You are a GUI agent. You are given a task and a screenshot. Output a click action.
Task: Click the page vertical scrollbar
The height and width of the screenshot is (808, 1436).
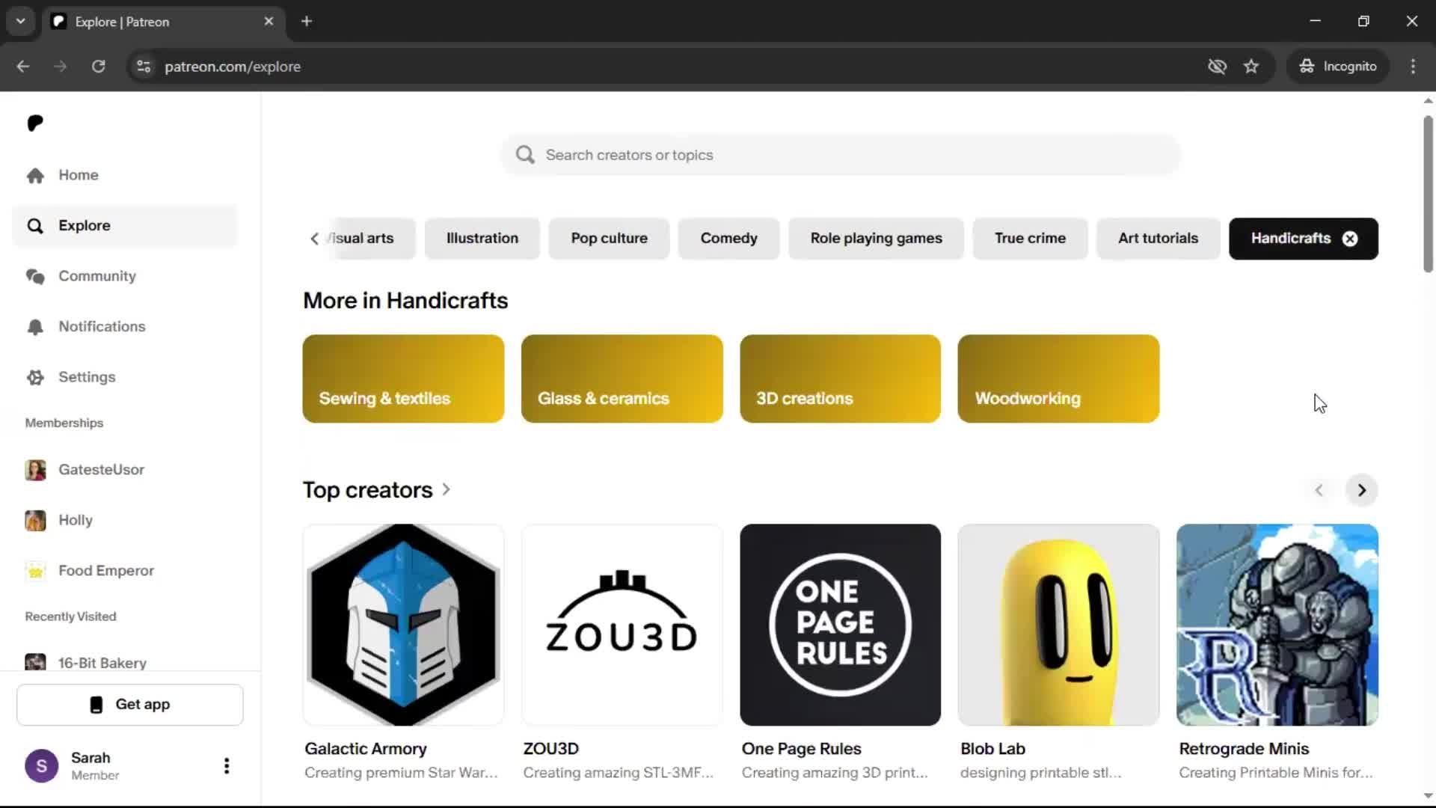tap(1428, 195)
